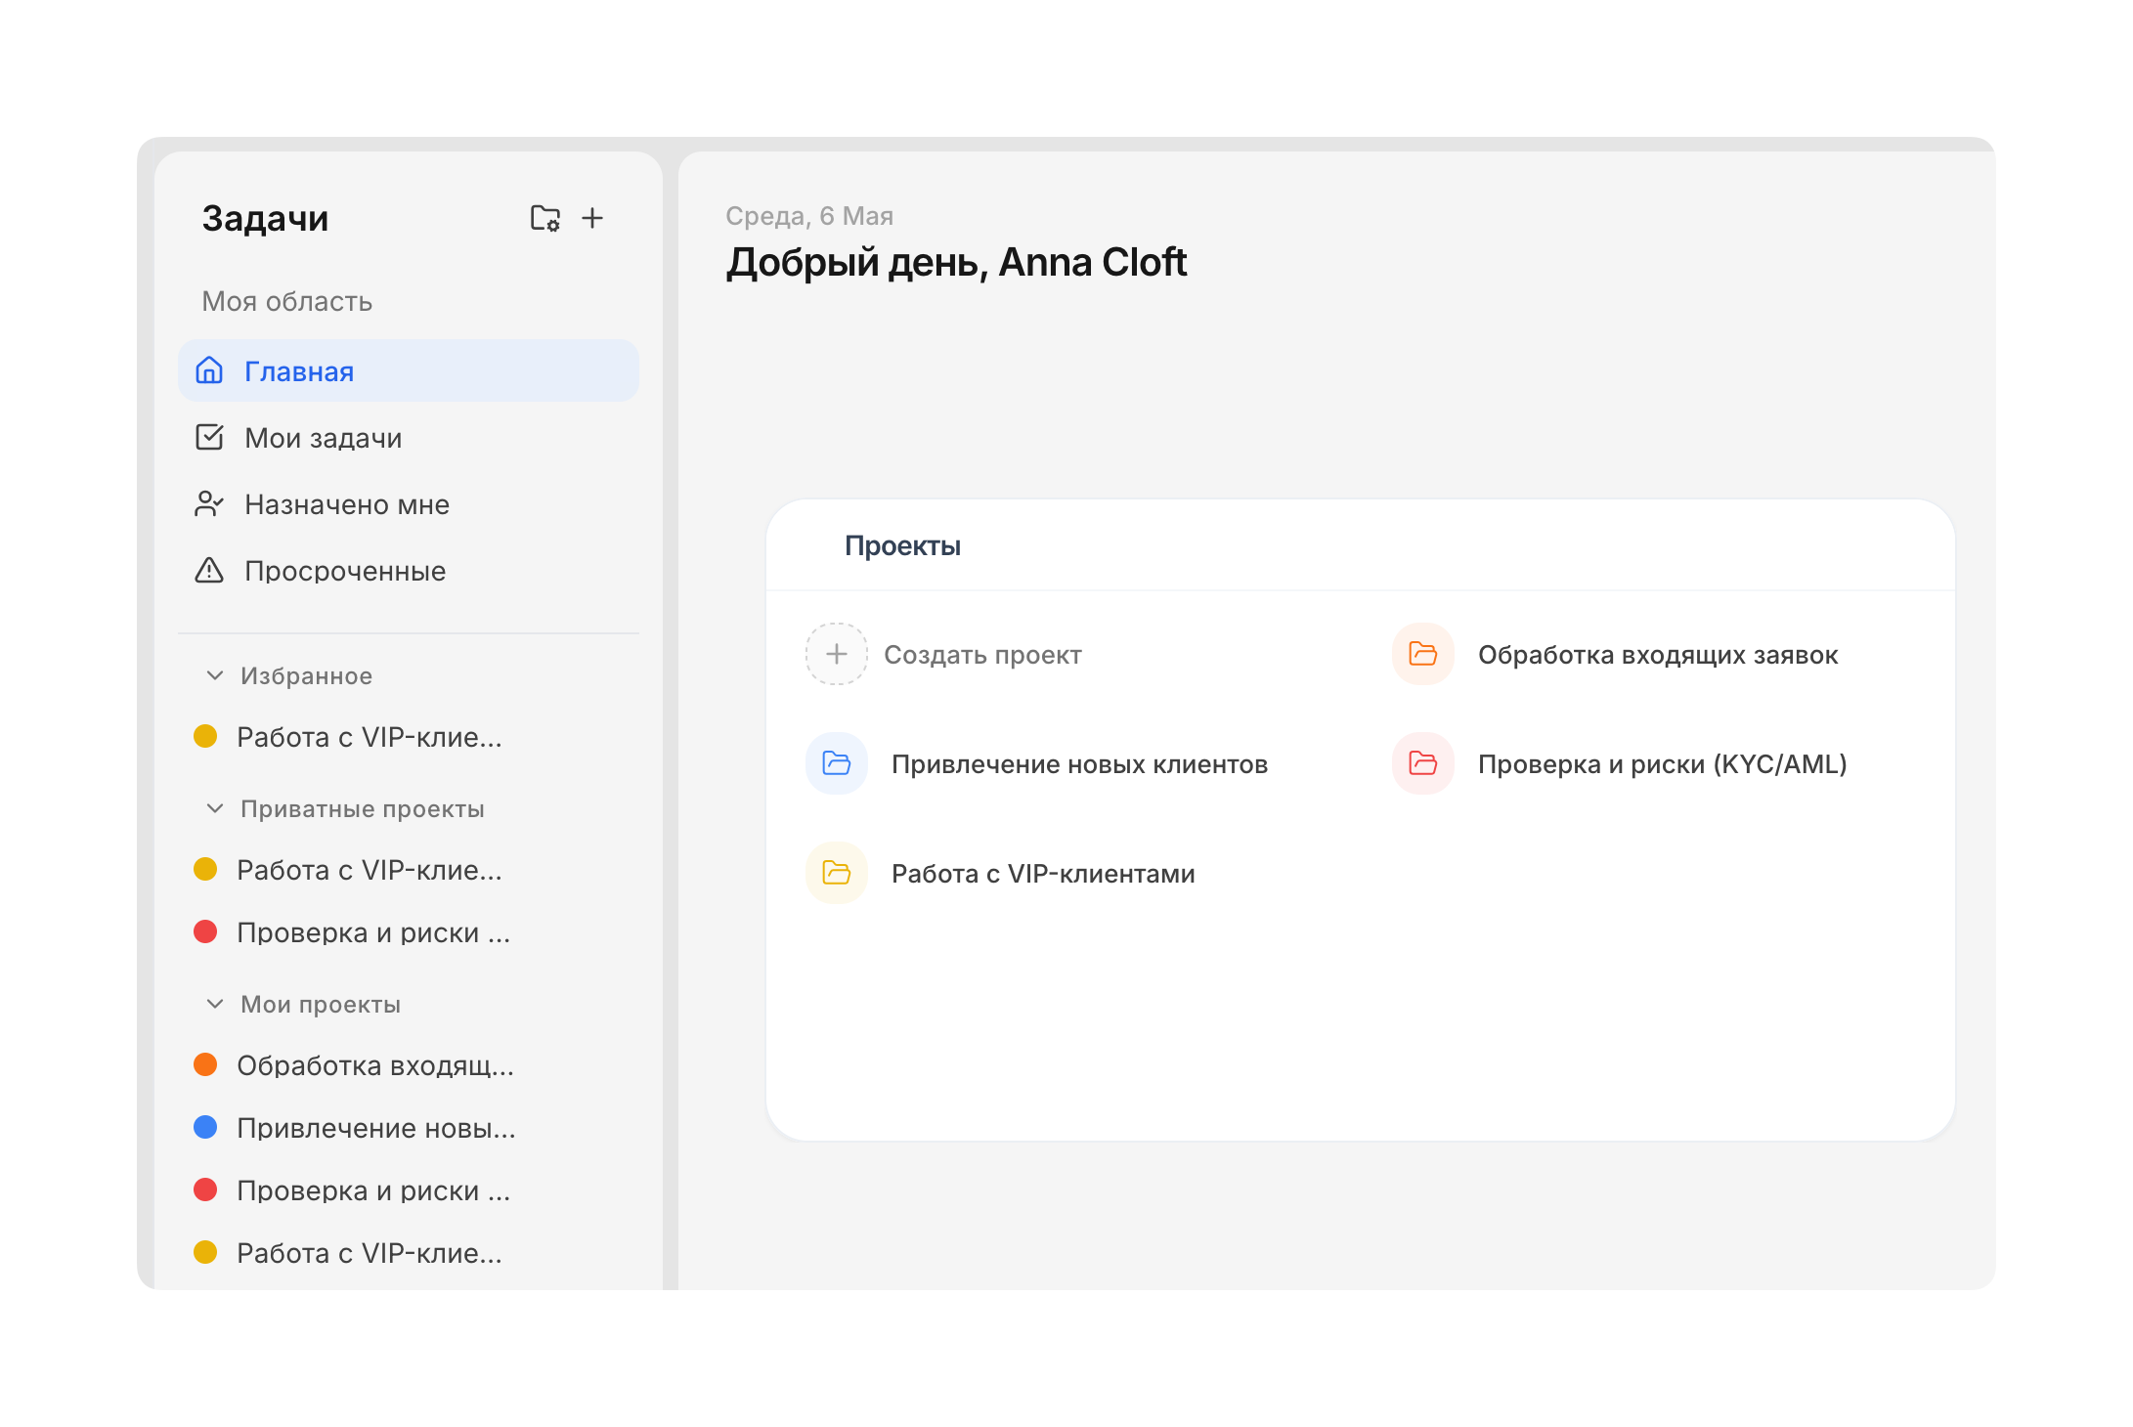Open Назначено мне in the sidebar
This screenshot has width=2133, height=1427.
coord(409,503)
